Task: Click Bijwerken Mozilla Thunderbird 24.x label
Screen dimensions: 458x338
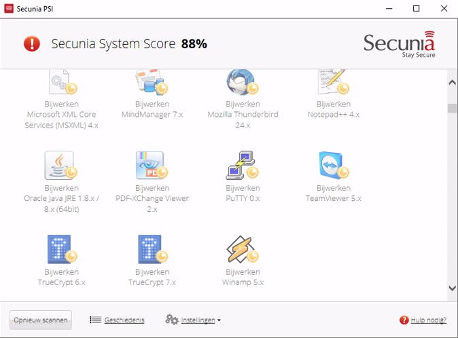Action: click(243, 115)
